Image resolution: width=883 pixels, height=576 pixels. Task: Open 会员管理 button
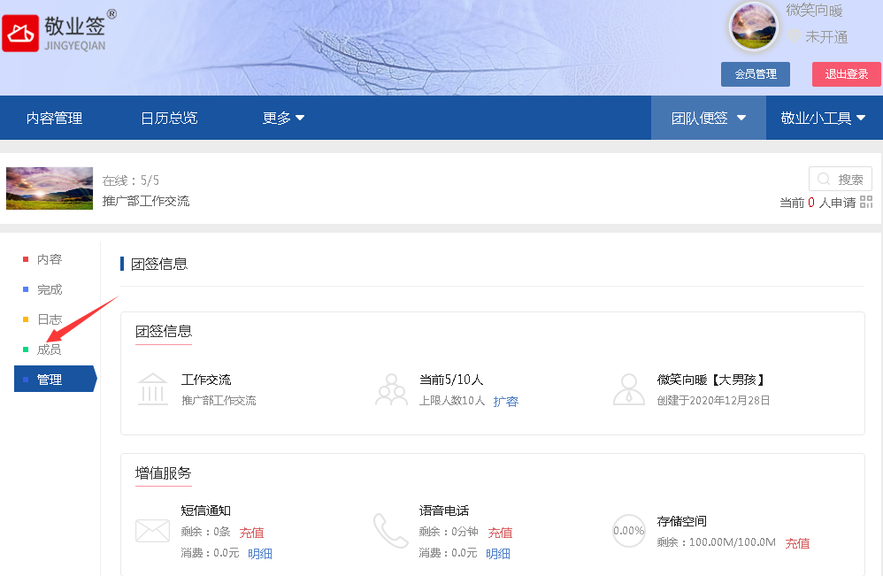point(756,73)
